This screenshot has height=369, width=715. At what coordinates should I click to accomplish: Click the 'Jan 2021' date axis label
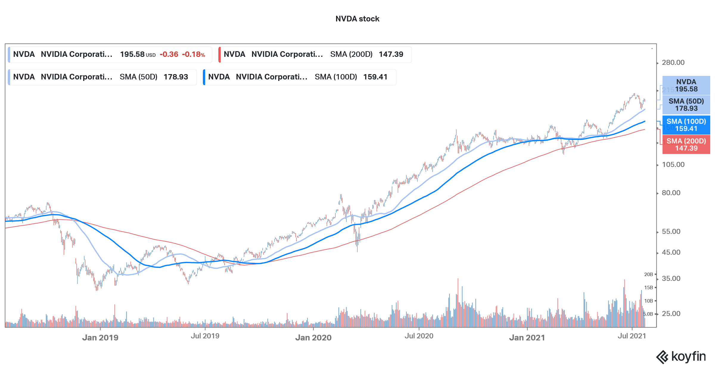coord(527,337)
